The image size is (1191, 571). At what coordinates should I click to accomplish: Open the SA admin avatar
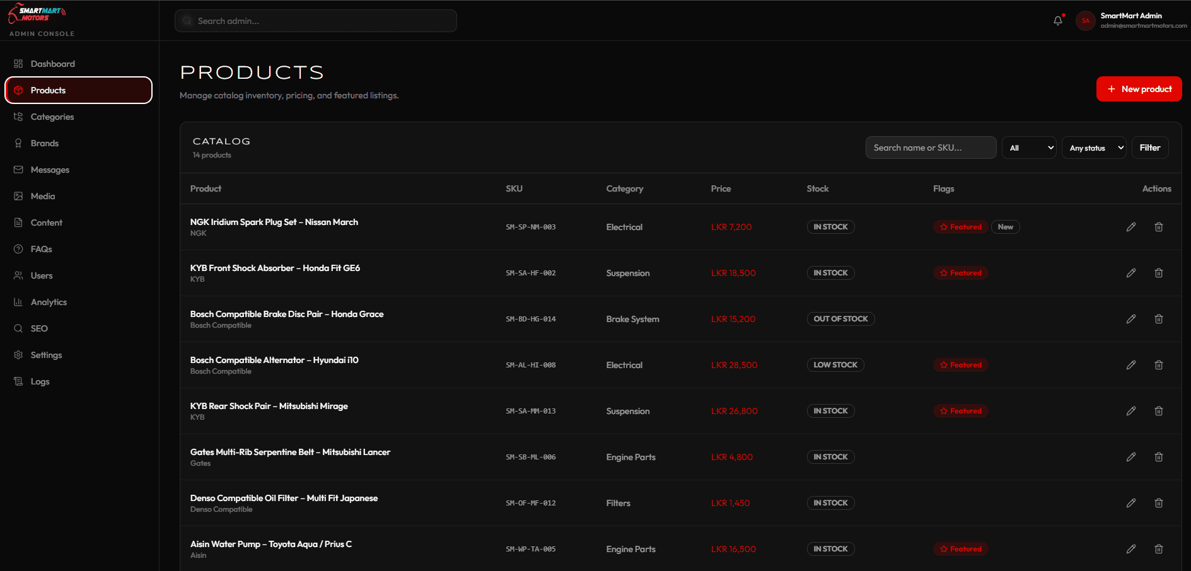(1085, 21)
